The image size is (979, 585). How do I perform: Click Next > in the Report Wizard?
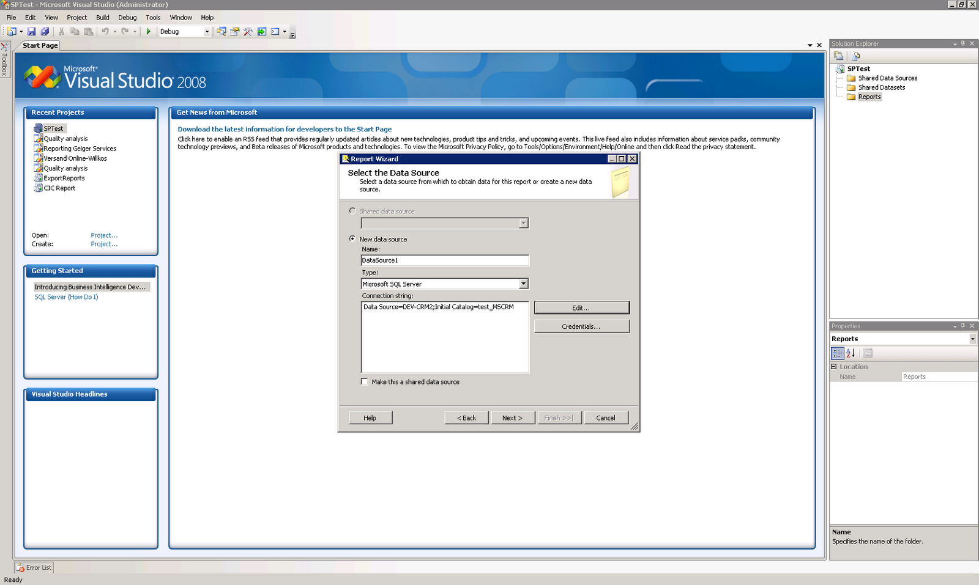[x=513, y=418]
